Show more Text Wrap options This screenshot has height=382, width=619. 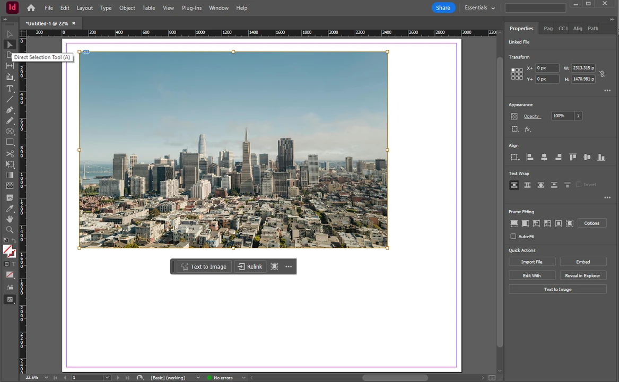[607, 197]
